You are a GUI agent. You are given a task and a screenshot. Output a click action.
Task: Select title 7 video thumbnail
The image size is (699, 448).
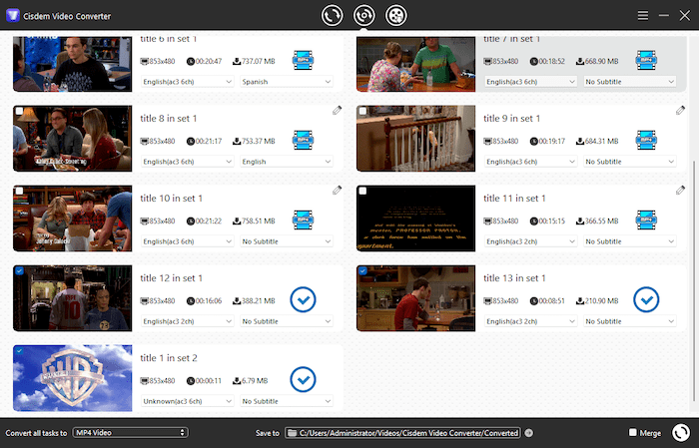(416, 64)
